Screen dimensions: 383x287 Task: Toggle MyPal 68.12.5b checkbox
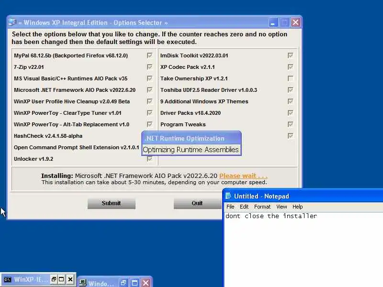(150, 55)
